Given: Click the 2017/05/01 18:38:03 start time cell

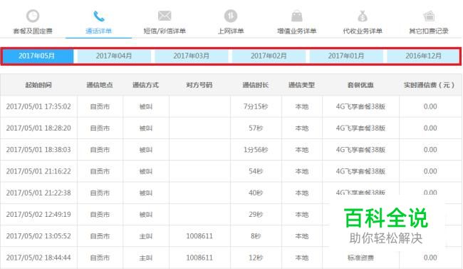Looking at the screenshot, I should point(38,150).
